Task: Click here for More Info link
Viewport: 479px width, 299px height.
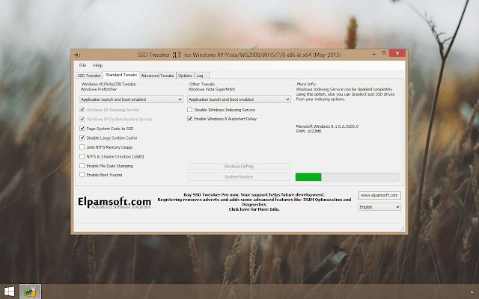Action: 254,209
